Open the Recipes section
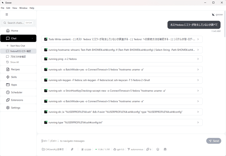This screenshot has width=226, height=156. tap(18, 69)
